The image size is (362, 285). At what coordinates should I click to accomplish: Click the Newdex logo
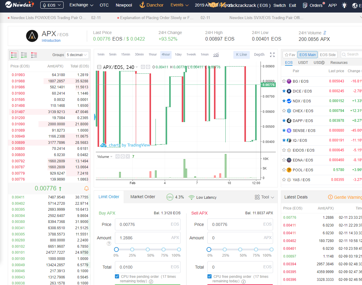pyautogui.click(x=20, y=5)
